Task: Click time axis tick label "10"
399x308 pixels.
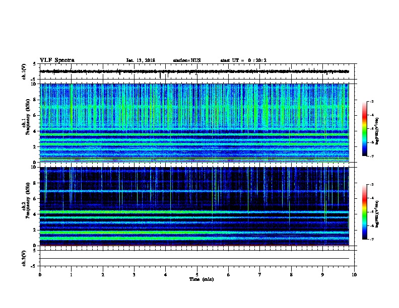Action: pos(354,274)
